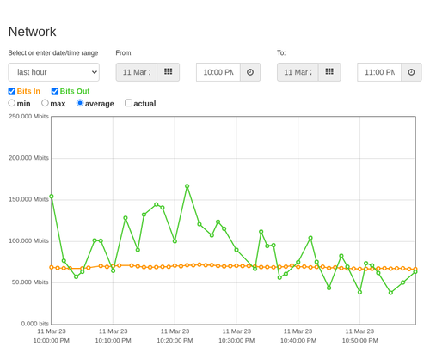The image size is (430, 346).
Task: Click the '10:20:00 PM' x-axis label
Action: (x=175, y=341)
